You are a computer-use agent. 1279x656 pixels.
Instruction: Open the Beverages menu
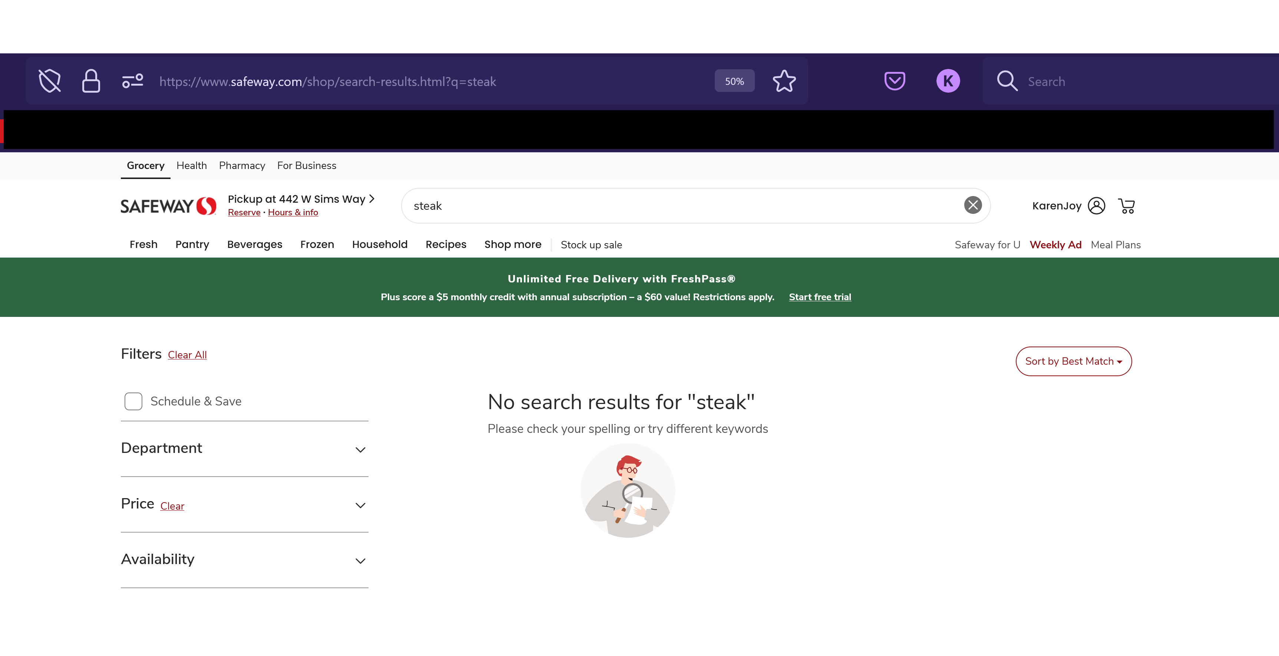coord(255,244)
